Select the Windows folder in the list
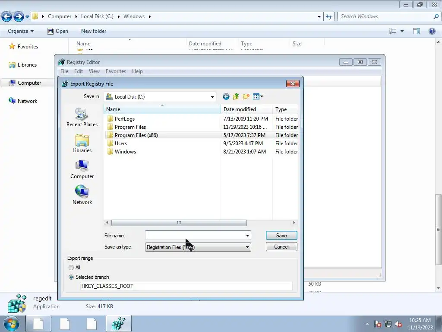This screenshot has height=332, width=442. pyautogui.click(x=125, y=152)
